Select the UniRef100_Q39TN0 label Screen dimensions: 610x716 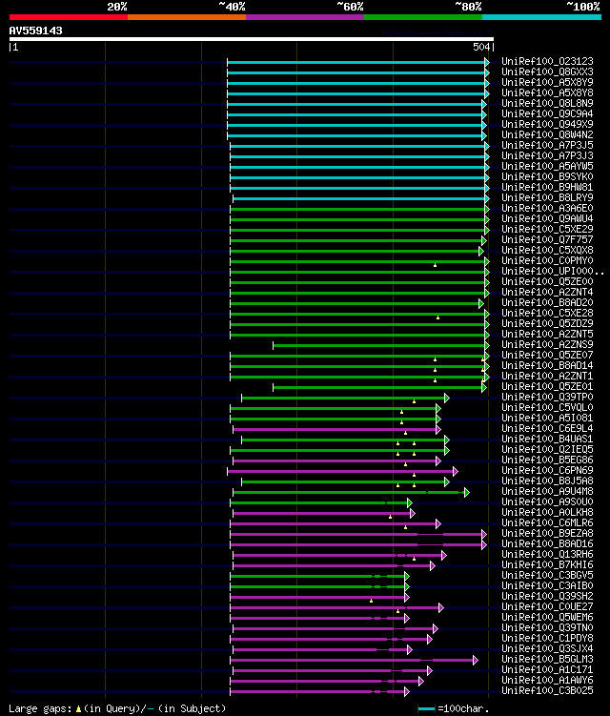click(x=547, y=629)
